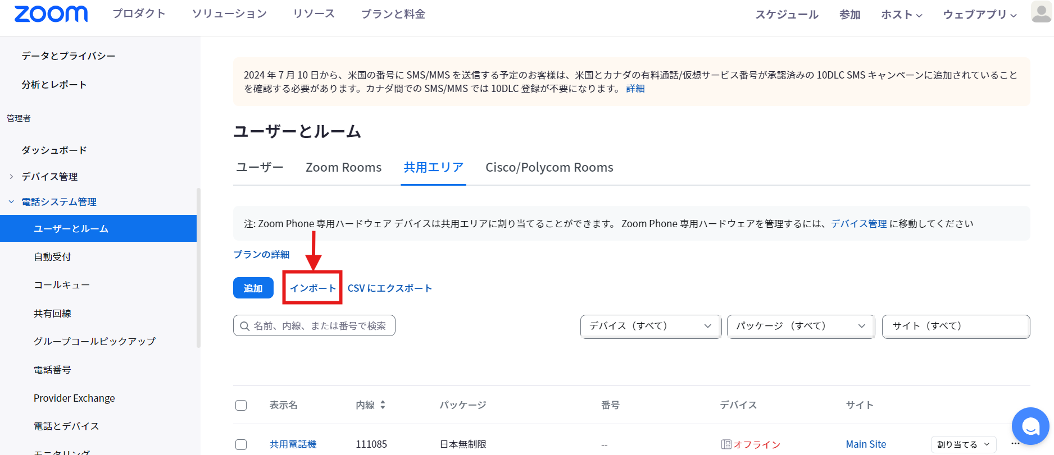Check the 共用電話機 row checkbox
1054x455 pixels.
pos(241,444)
